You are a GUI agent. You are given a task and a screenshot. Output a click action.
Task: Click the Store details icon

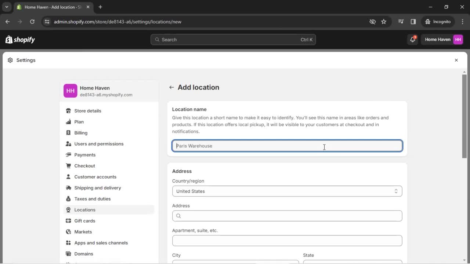point(68,111)
